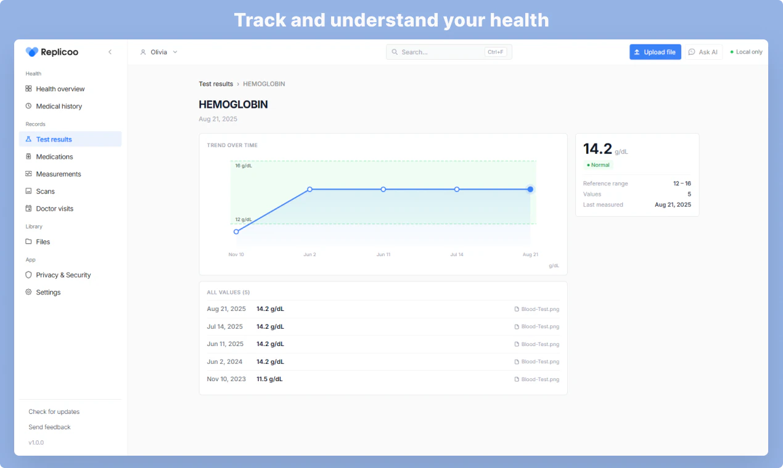Focus the Search input field

(449, 52)
